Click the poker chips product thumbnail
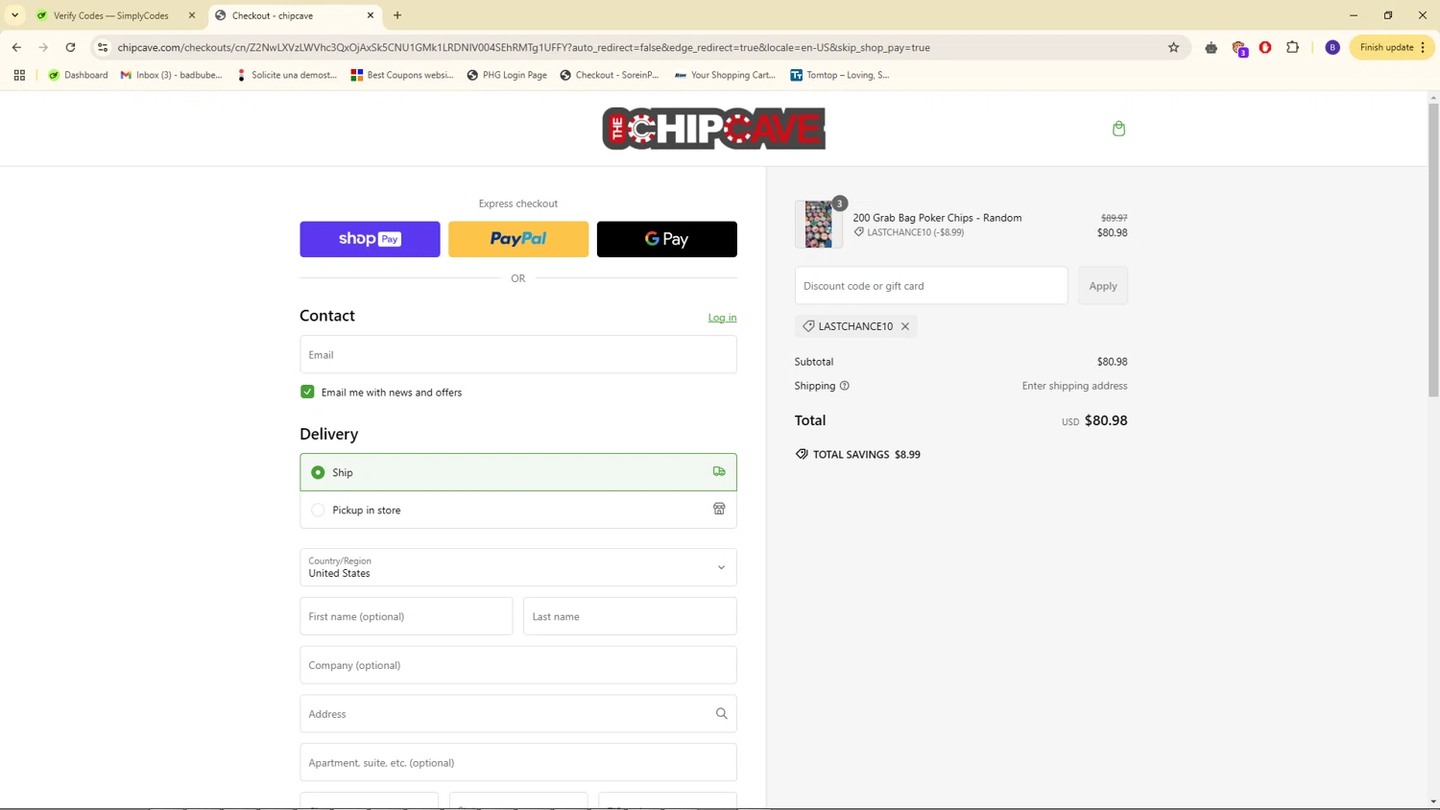 [x=819, y=225]
